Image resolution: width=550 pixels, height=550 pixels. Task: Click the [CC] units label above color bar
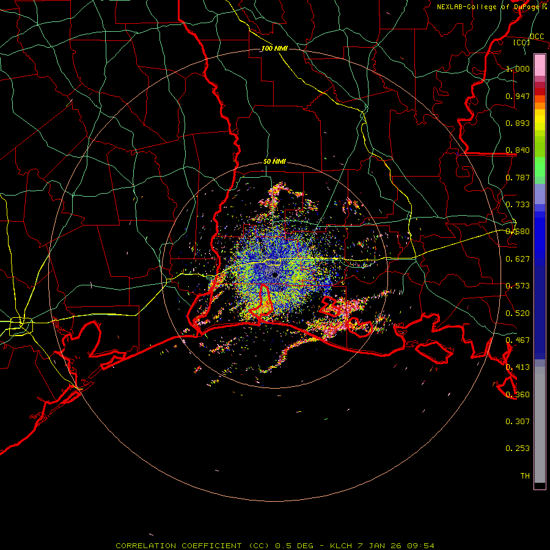coord(522,42)
